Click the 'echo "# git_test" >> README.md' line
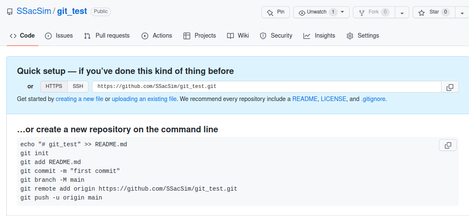 click(x=74, y=145)
